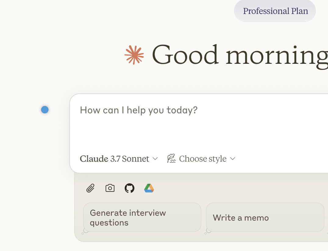Expand the Claude 3.7 Sonnet model dropdown
Screen dimensions: 328x251
pyautogui.click(x=119, y=158)
